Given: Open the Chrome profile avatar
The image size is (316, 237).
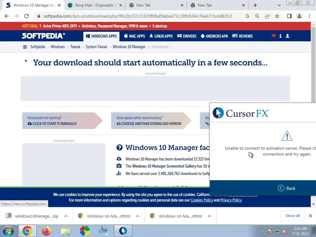Looking at the screenshot, I should point(299,16).
